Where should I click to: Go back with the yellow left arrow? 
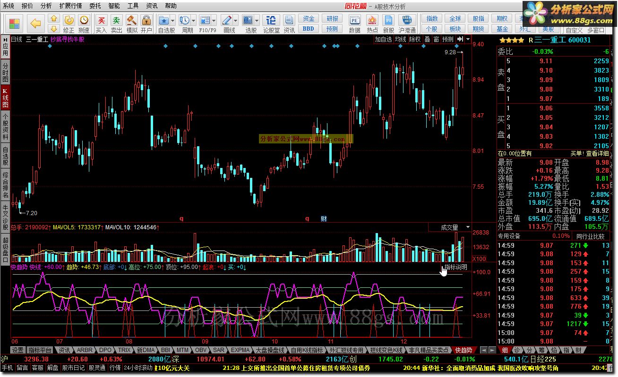tap(35, 23)
